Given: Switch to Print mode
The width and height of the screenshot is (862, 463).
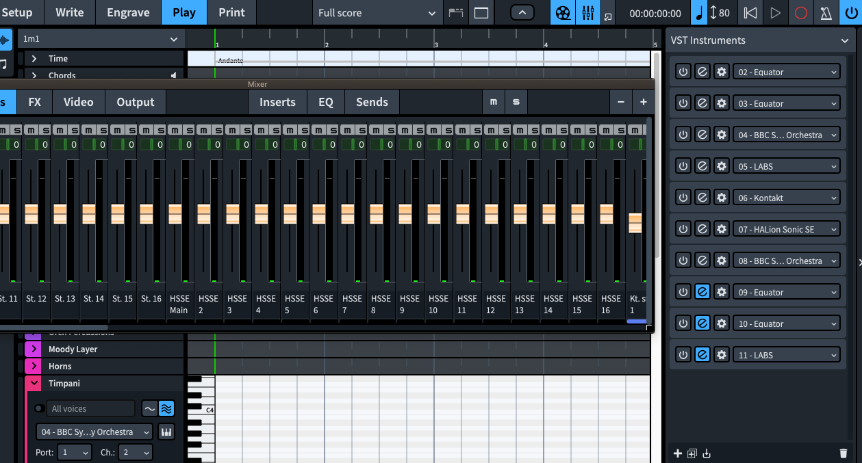Looking at the screenshot, I should coord(231,12).
